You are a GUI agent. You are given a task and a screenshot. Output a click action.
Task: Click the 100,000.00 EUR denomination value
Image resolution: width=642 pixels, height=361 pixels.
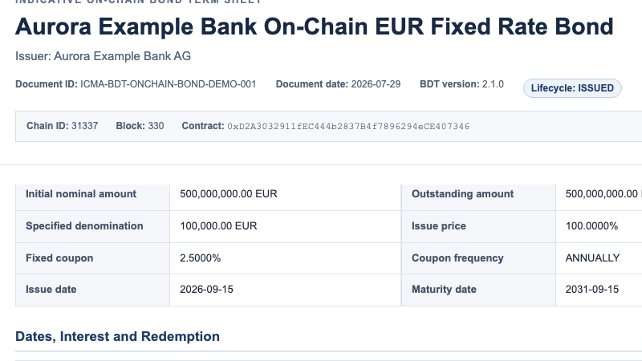tap(218, 226)
